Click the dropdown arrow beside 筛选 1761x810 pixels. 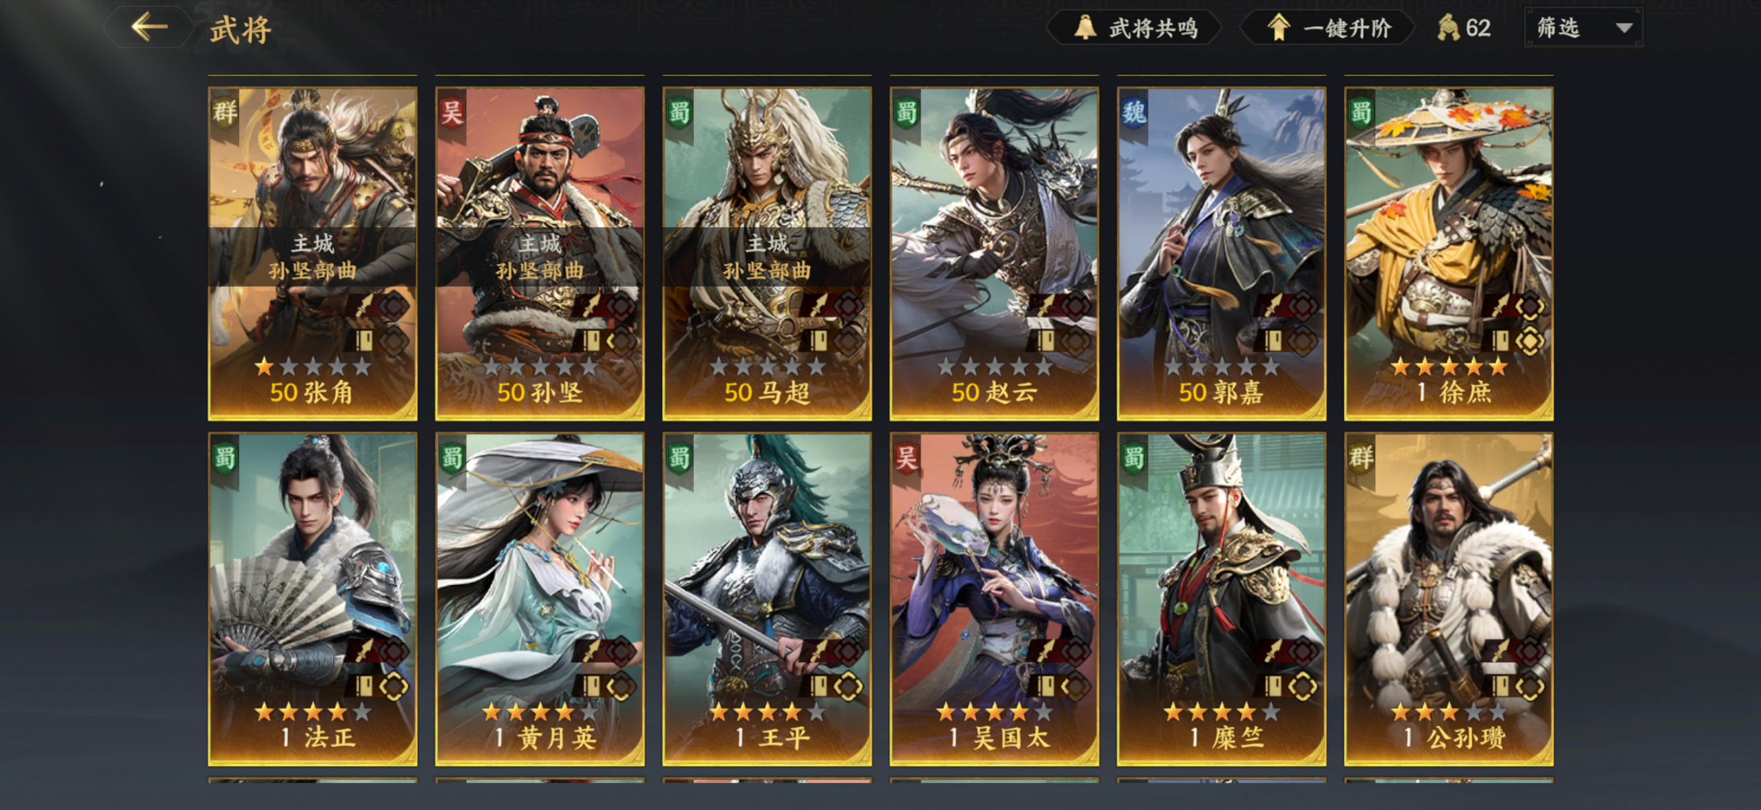point(1624,28)
